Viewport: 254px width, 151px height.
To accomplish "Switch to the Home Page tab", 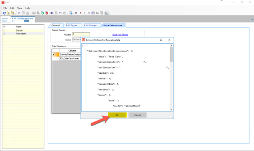I will pos(5,19).
